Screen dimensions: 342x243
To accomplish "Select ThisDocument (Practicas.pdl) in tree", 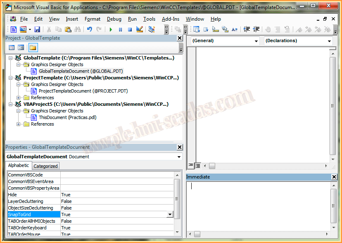I will 67,117.
